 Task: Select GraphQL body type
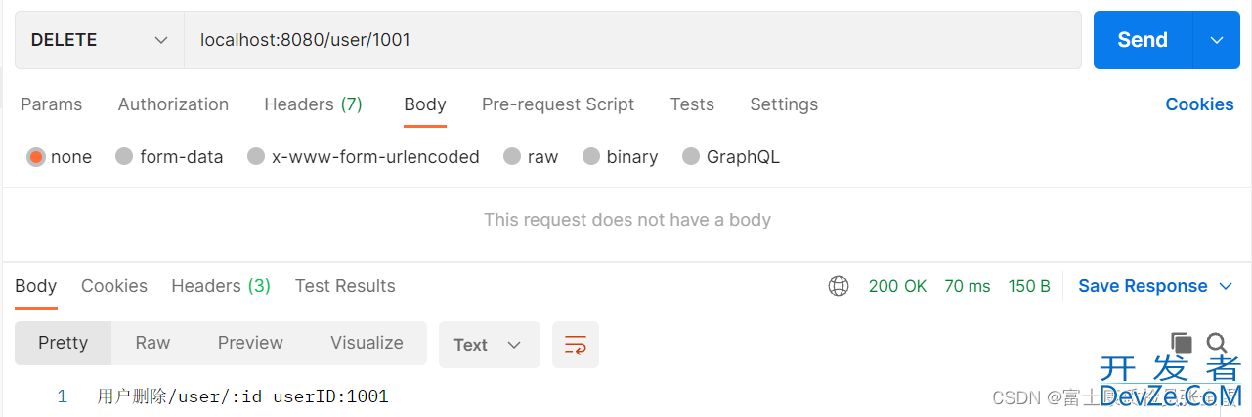pos(691,157)
